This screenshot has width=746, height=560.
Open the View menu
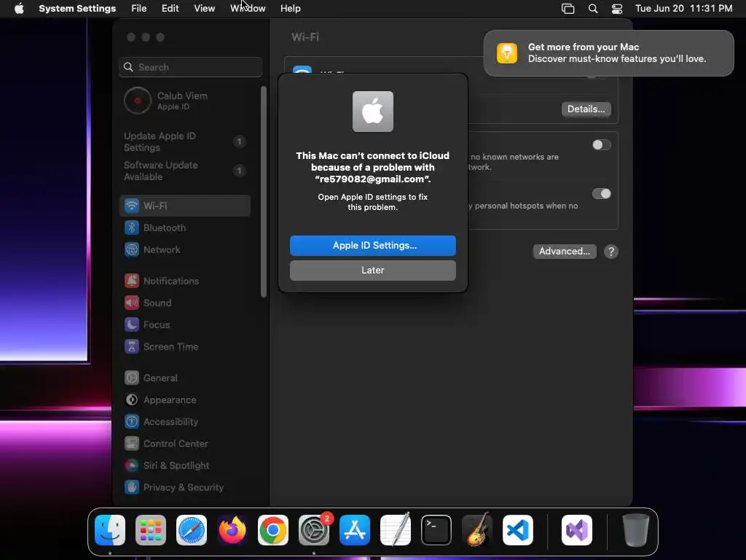pyautogui.click(x=204, y=9)
